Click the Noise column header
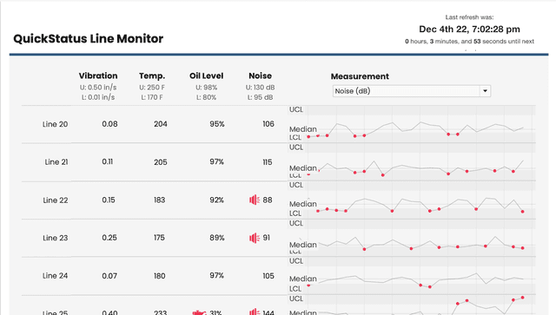Image resolution: width=556 pixels, height=315 pixels. point(260,75)
